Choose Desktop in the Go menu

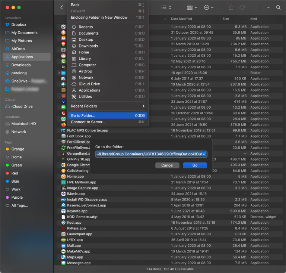tap(108, 40)
